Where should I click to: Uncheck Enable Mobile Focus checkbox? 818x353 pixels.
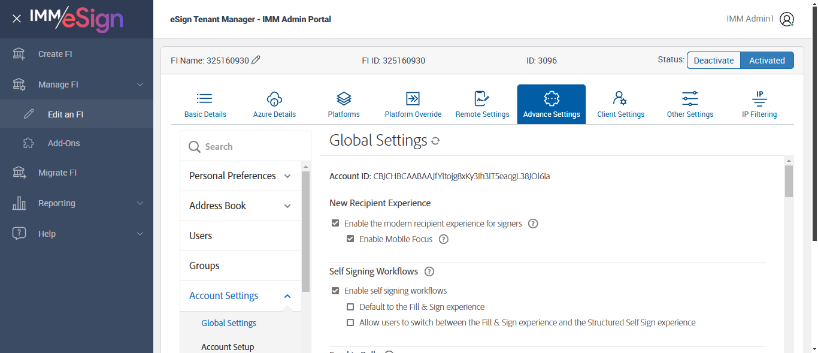pos(350,239)
